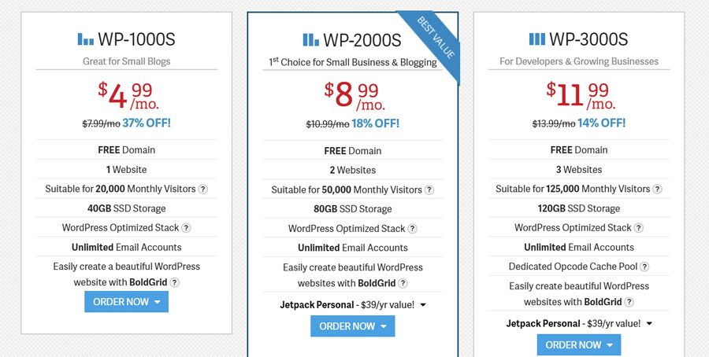
Task: Click the WP-2000S plan title
Action: pyautogui.click(x=362, y=40)
